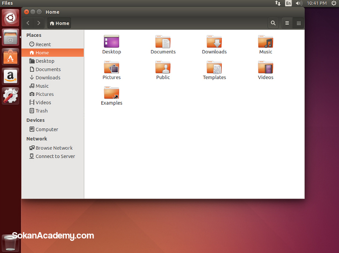Open the clock showing 10:41 PM
339x253 pixels.
[317, 3]
